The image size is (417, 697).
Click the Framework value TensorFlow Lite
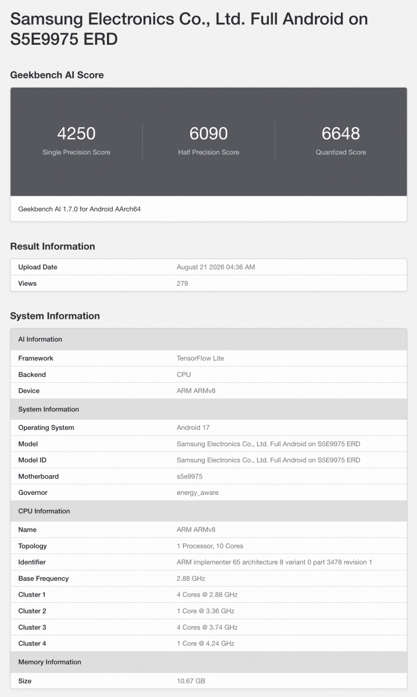200,358
